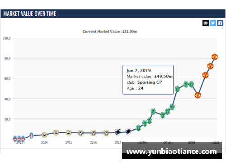Click the email share icon

point(206,23)
